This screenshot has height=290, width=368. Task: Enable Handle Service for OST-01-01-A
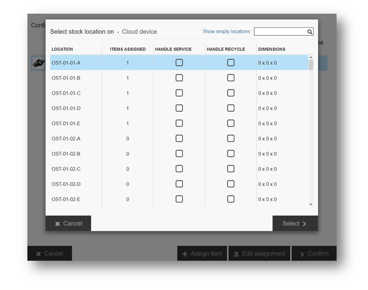[179, 63]
